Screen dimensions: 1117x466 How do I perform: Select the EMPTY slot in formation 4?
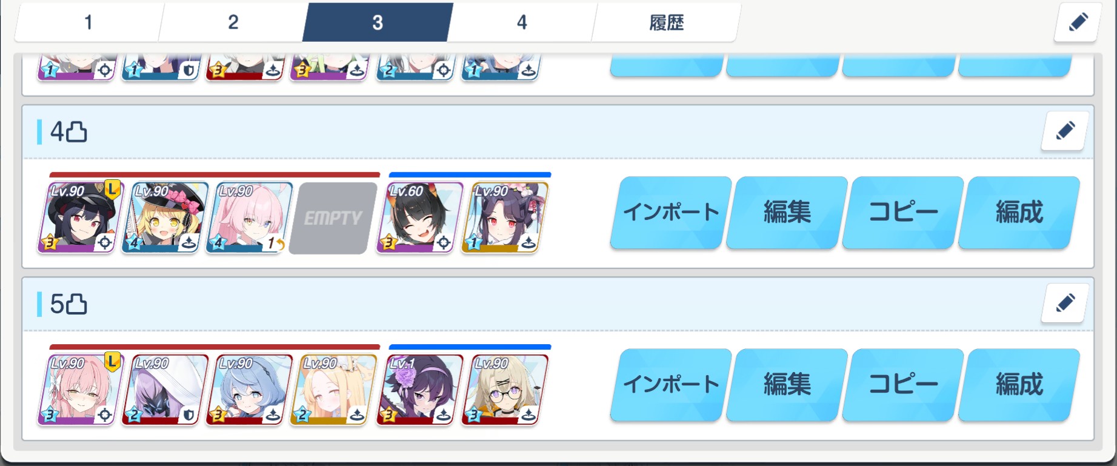click(x=332, y=218)
